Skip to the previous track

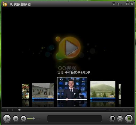[x=7, y=110]
